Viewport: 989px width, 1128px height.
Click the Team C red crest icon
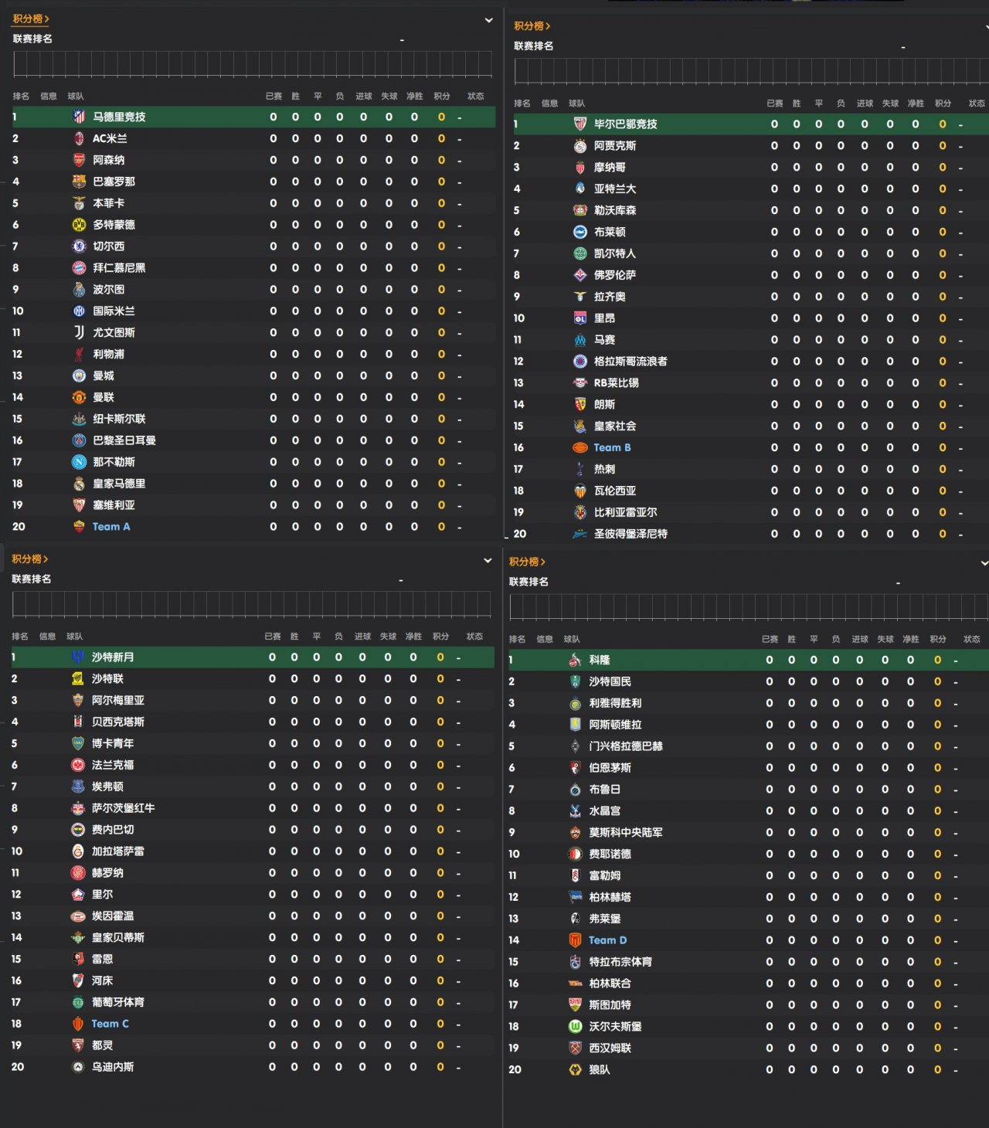point(78,1024)
